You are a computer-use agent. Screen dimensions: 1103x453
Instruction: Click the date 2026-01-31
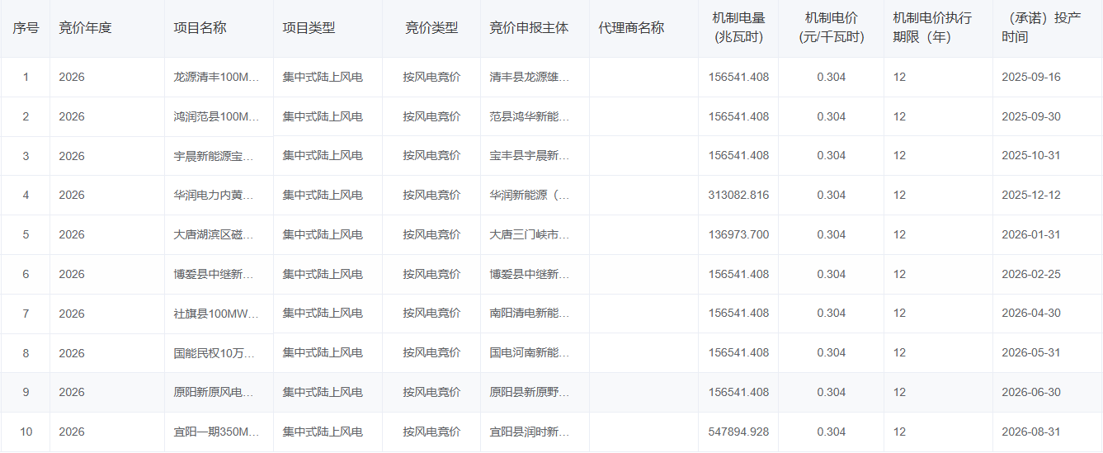[1031, 235]
